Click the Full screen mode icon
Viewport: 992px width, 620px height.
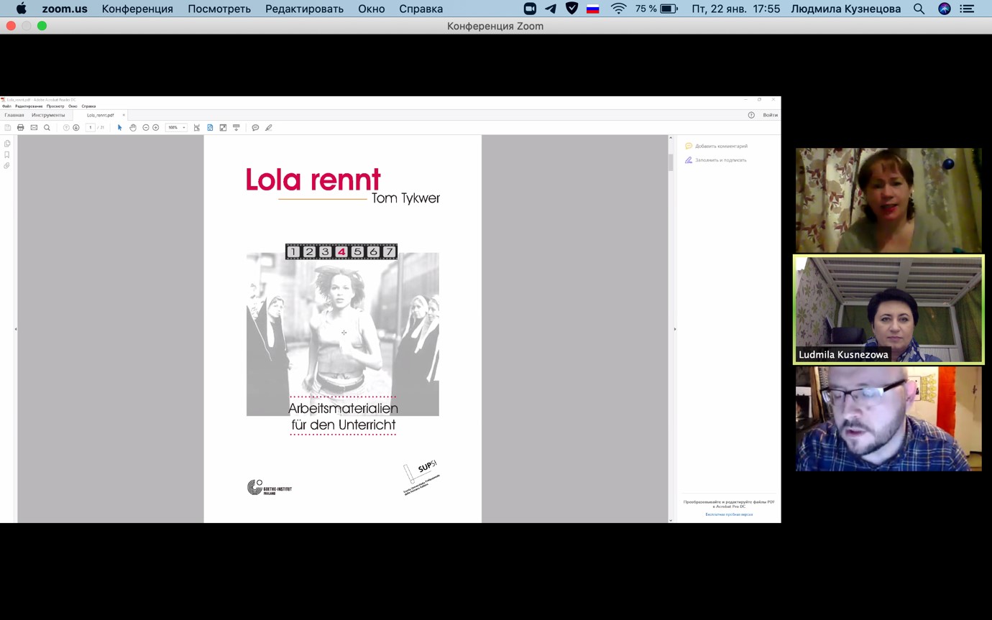tap(223, 127)
